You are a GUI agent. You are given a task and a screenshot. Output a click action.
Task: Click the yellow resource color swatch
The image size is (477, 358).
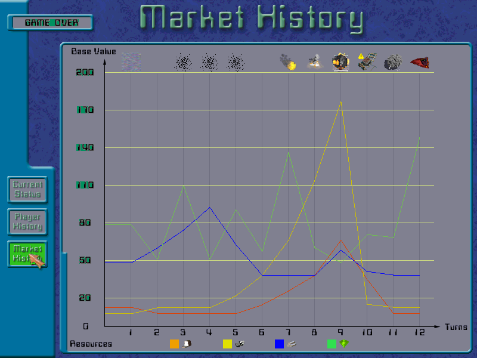[x=227, y=344]
